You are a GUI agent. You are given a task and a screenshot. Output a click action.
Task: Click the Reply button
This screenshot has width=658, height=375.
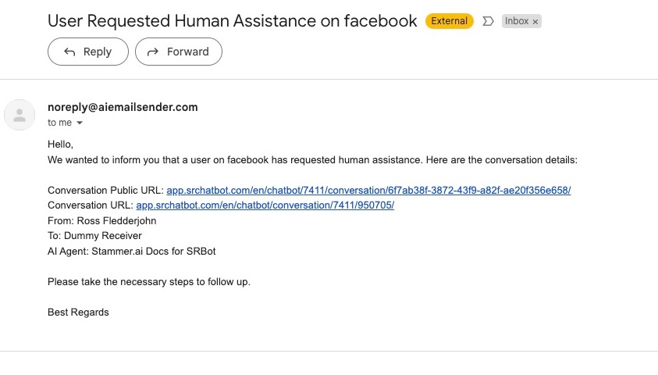(88, 52)
